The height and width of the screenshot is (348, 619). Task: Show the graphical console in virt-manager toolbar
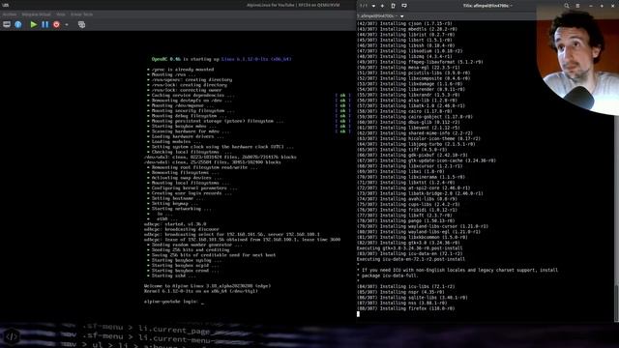tap(7, 24)
